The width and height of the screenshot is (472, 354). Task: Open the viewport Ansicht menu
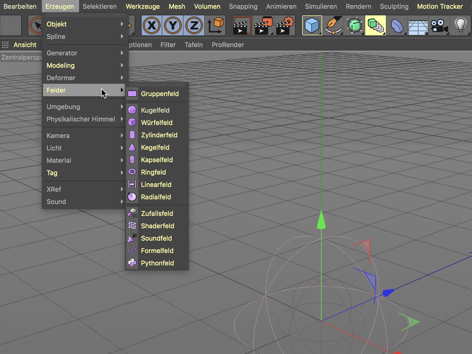coord(25,45)
